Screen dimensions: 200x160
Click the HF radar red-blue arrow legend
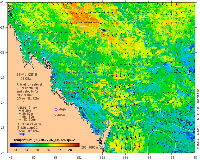pos(22,134)
